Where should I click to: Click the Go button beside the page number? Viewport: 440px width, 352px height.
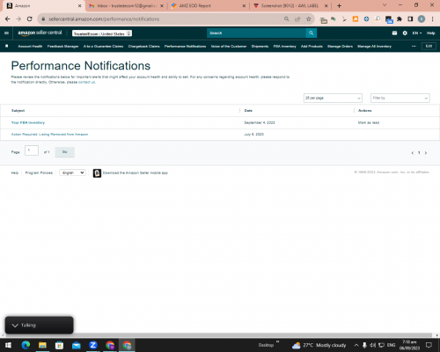[x=65, y=152]
